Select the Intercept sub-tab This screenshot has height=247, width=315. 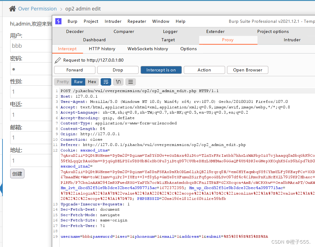pos(67,49)
